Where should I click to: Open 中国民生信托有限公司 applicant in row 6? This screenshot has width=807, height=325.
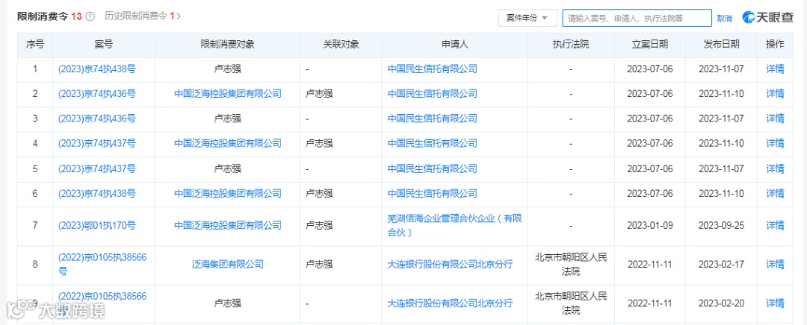433,194
